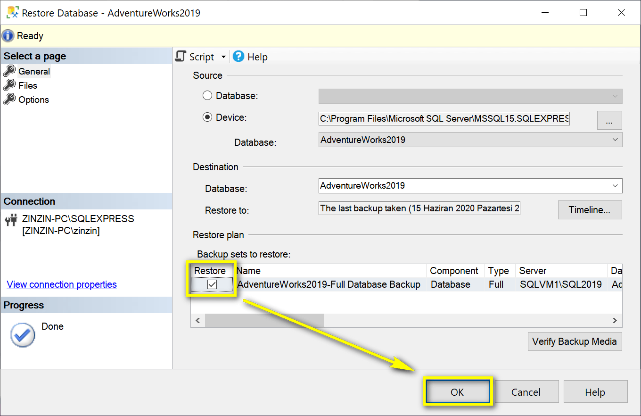Uncheck Restore for AdventureWorks2019 backup set

coord(212,284)
